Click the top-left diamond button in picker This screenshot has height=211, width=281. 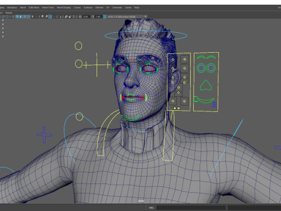[x=173, y=59]
